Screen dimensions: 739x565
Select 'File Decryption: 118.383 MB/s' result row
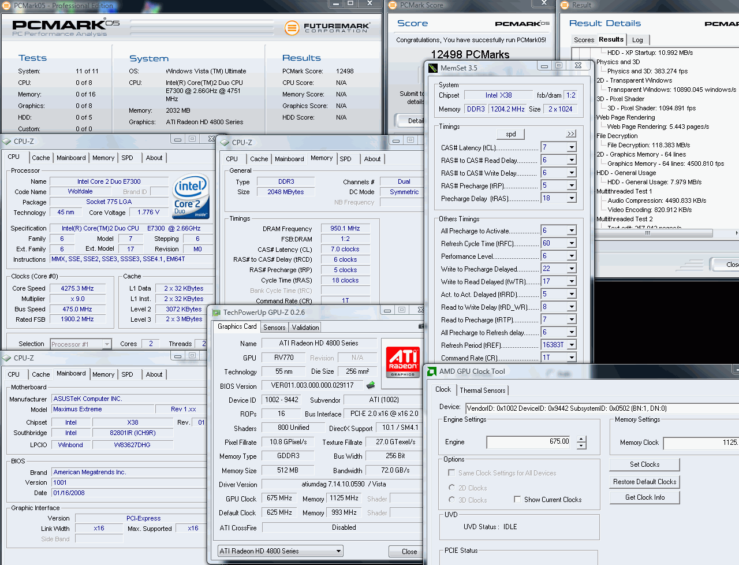pyautogui.click(x=648, y=145)
